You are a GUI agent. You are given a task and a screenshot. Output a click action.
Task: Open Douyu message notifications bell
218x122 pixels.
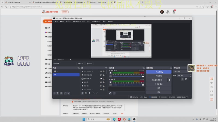click(174, 12)
